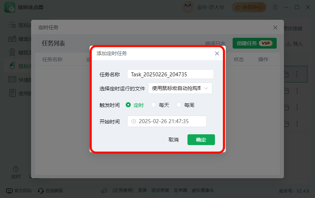The width and height of the screenshot is (315, 198).
Task: Click the dropdown chevron for file selection
Action: [206, 88]
